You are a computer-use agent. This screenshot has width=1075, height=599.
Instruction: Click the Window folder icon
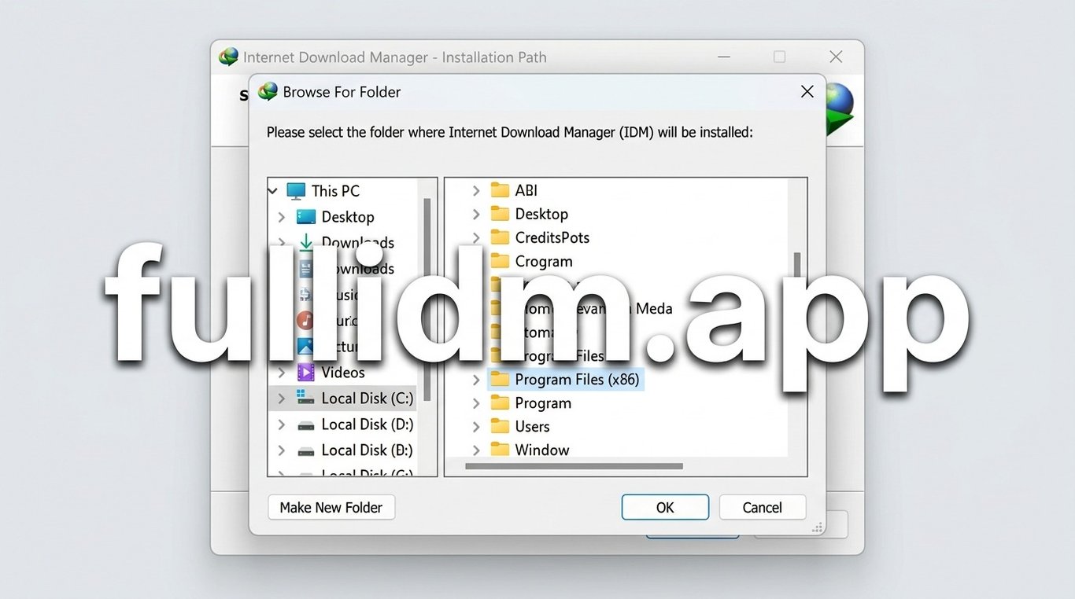501,450
